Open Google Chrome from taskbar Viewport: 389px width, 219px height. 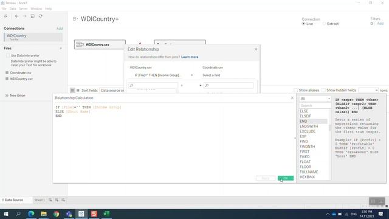click(x=57, y=214)
